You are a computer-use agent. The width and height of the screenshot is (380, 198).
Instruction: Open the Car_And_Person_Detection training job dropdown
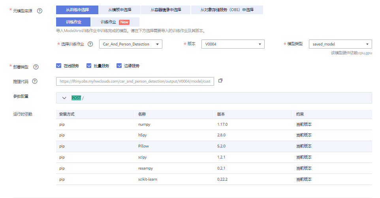pyautogui.click(x=130, y=44)
